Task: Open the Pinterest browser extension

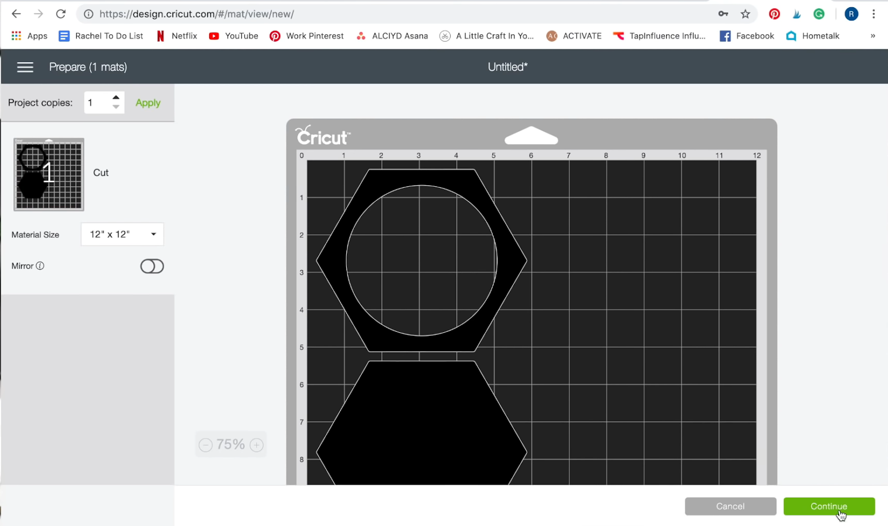Action: [774, 14]
